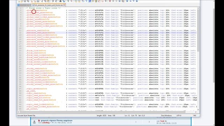Close the font_awesome_for_topics_and_forums.css tab with its X

pos(64,5)
